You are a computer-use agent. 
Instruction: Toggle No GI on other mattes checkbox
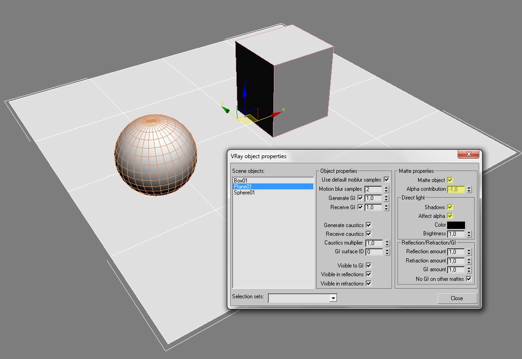click(x=469, y=279)
